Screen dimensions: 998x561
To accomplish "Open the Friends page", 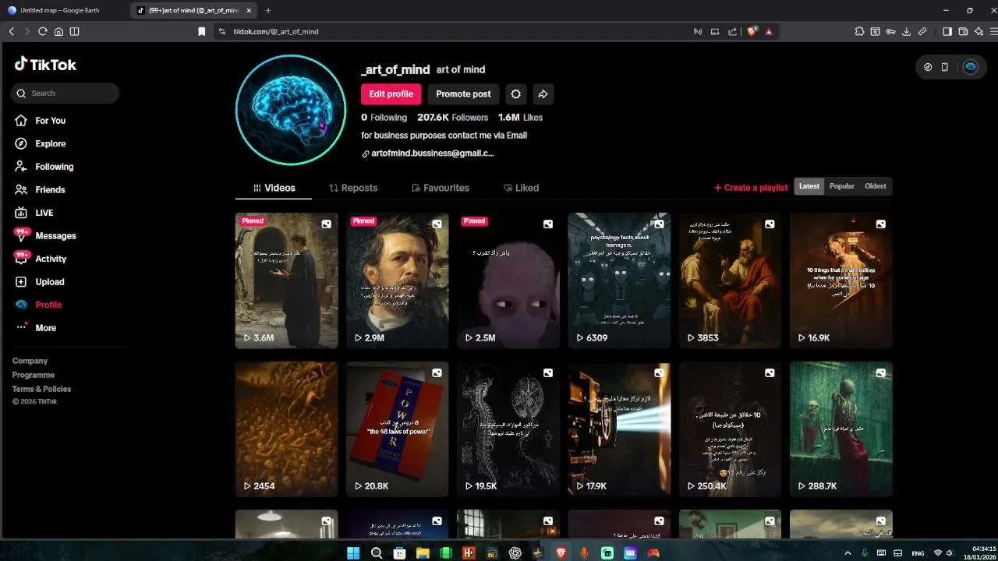I will tap(40, 189).
